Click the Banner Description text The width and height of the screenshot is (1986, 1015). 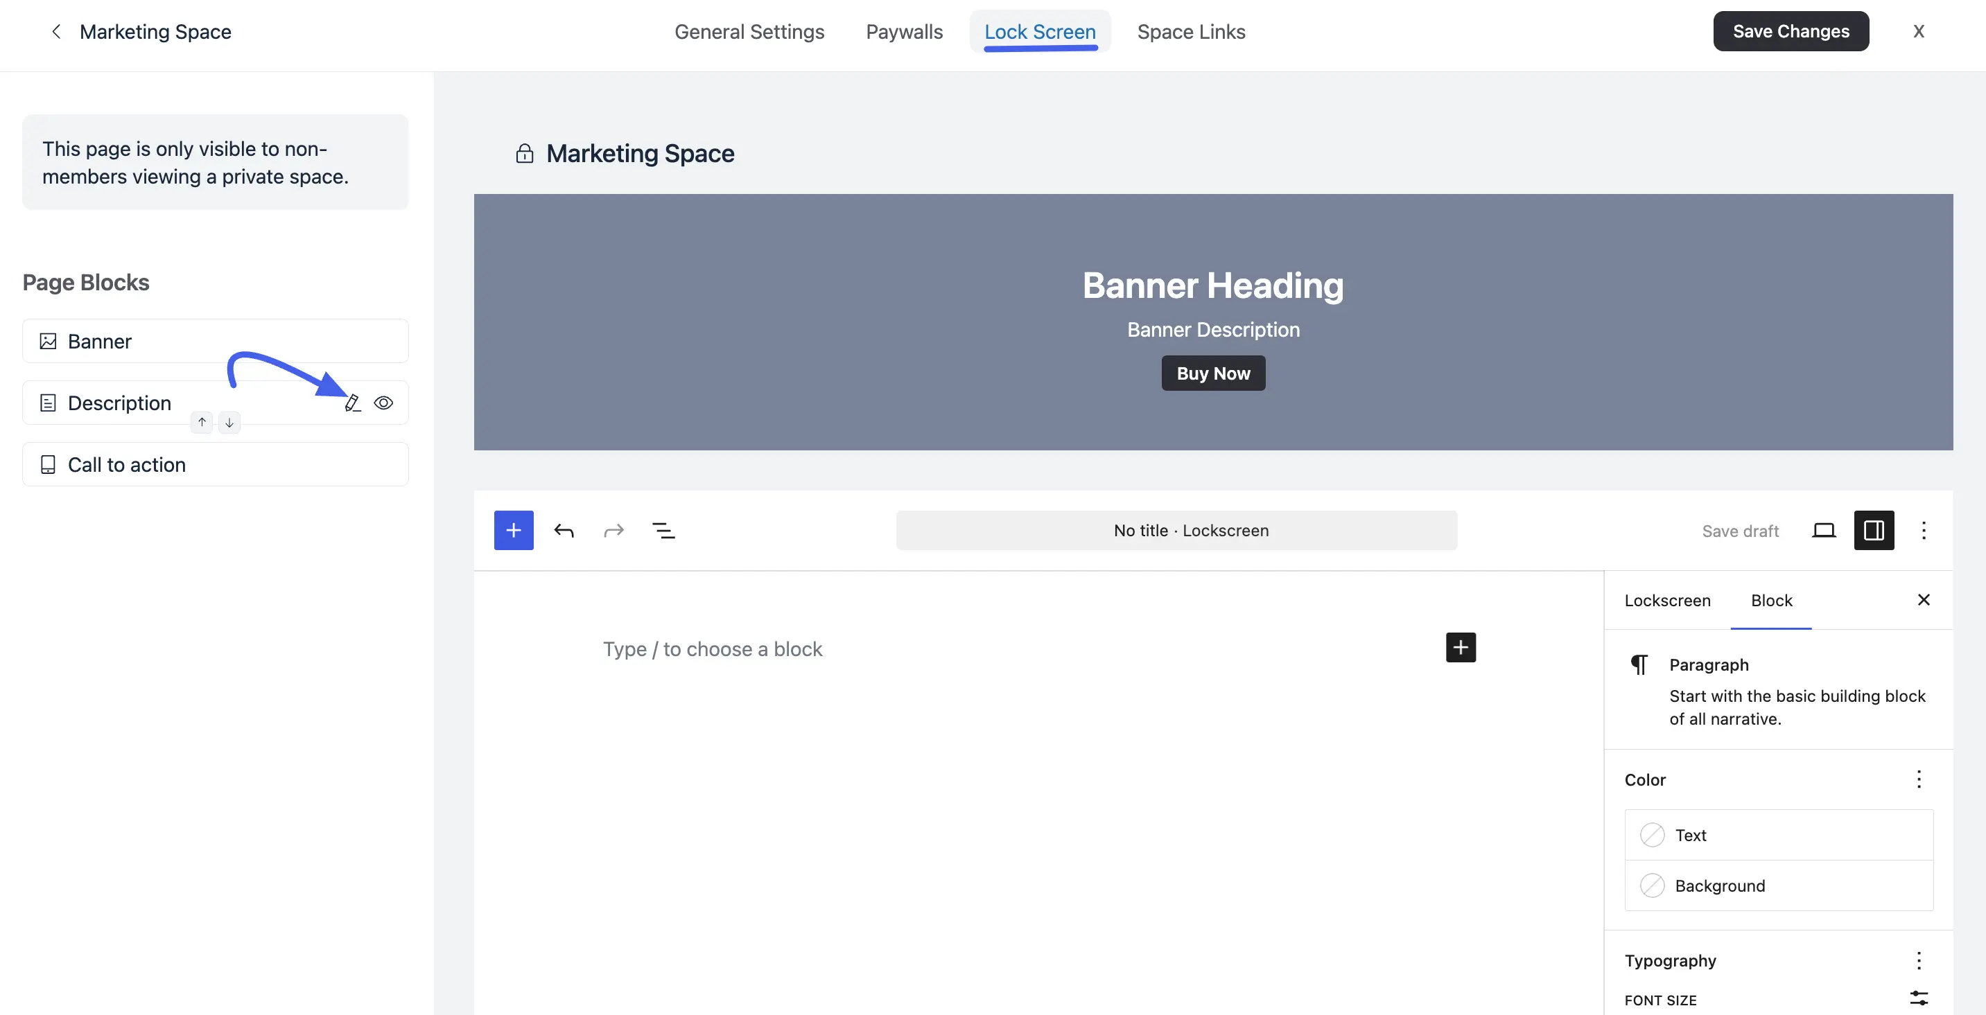[x=1212, y=330]
